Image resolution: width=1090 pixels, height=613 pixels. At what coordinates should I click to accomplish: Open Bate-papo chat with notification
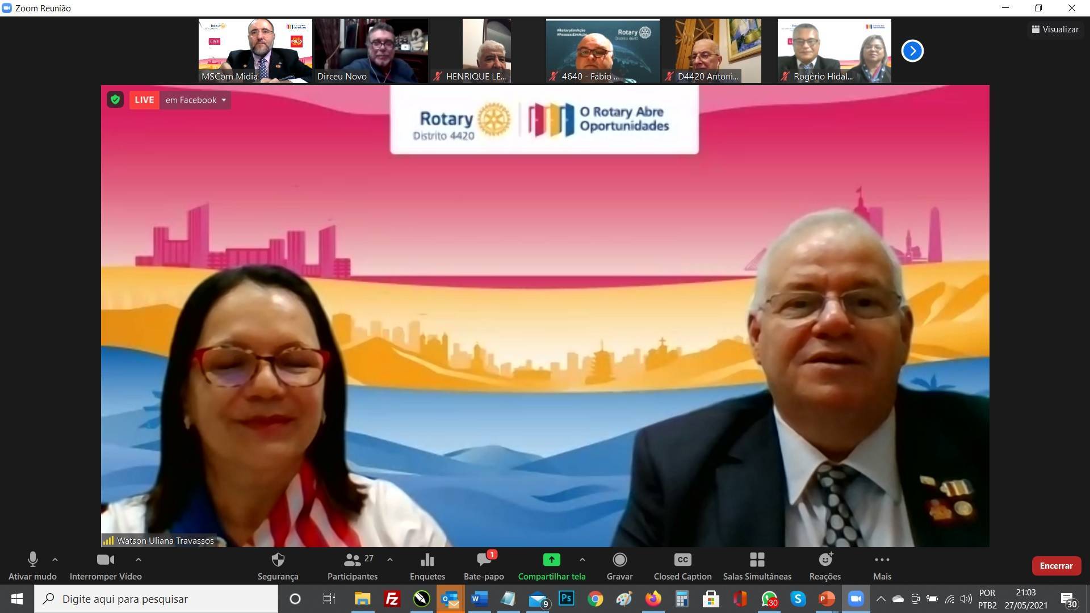[484, 560]
